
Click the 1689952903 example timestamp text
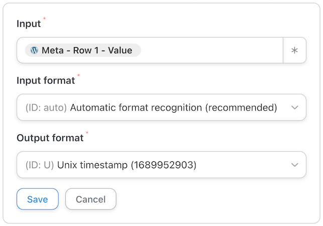click(164, 165)
